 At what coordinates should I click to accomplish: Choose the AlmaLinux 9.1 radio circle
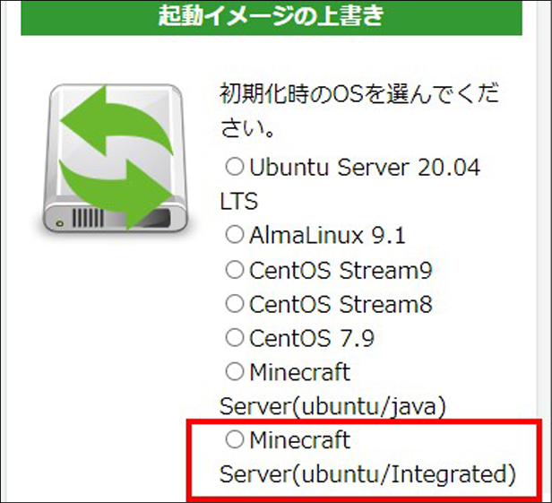pos(234,235)
